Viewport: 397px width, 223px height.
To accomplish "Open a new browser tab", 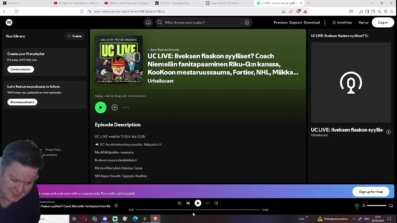I will [x=308, y=3].
